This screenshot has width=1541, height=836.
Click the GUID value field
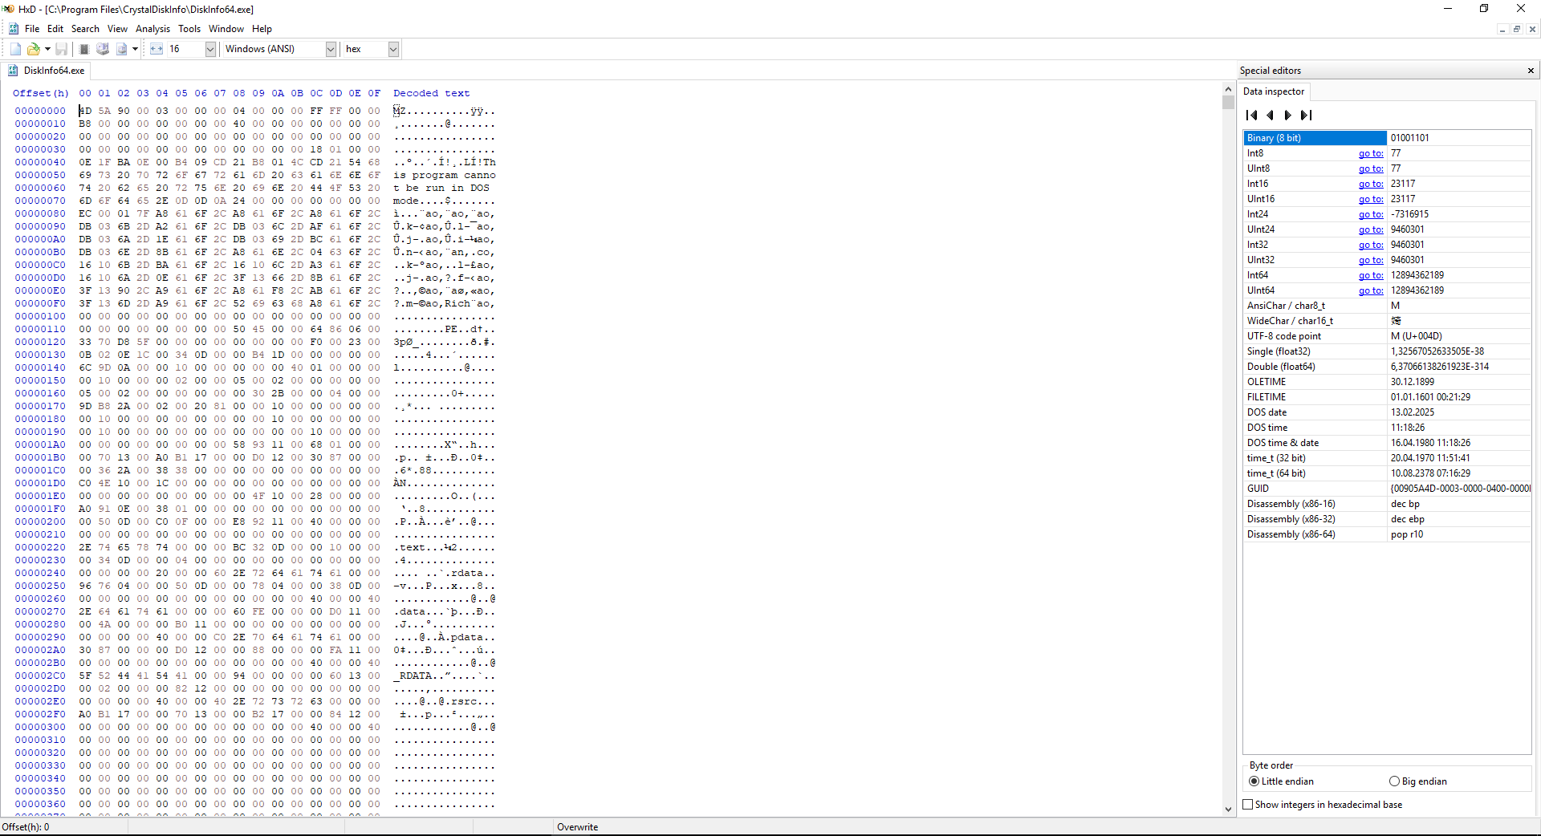coord(1459,489)
